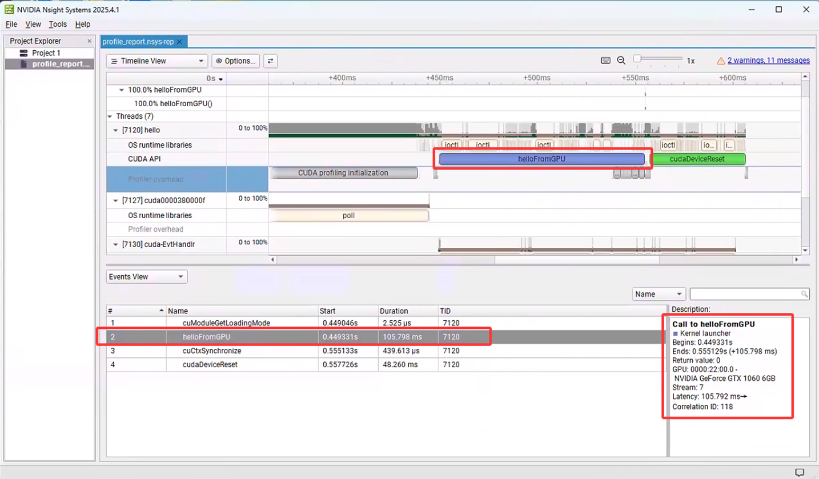Close the profile_report.nsys-rep tab
819x479 pixels.
pos(179,42)
